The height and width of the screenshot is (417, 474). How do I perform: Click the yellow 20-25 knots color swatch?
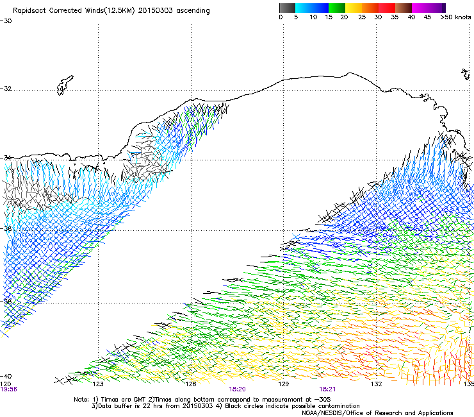[x=354, y=8]
